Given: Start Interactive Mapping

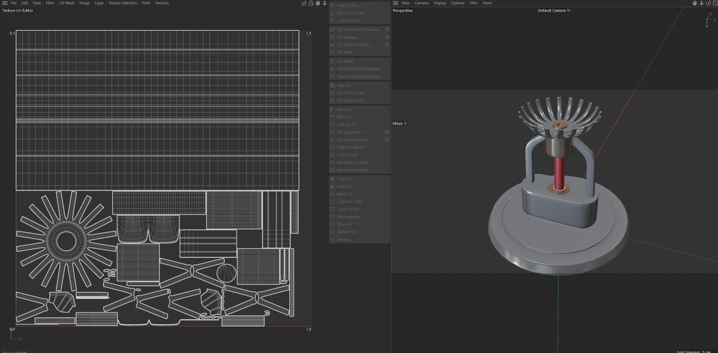Looking at the screenshot, I should (x=360, y=69).
